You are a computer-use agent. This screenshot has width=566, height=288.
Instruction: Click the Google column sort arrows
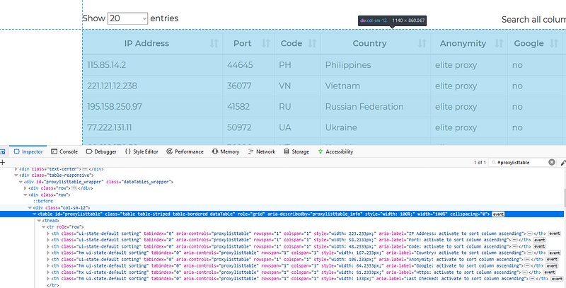559,44
